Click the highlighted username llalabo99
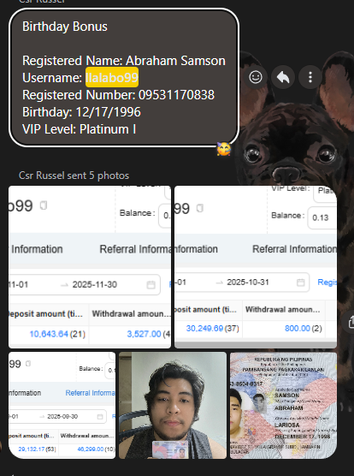The height and width of the screenshot is (476, 354). [x=112, y=78]
